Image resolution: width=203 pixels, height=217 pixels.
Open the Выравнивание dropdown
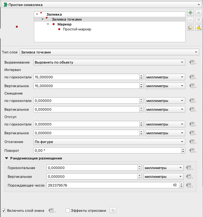point(109,62)
